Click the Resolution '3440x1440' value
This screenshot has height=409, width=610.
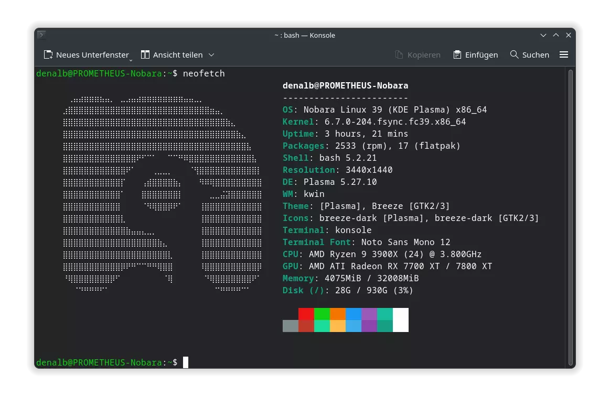369,170
